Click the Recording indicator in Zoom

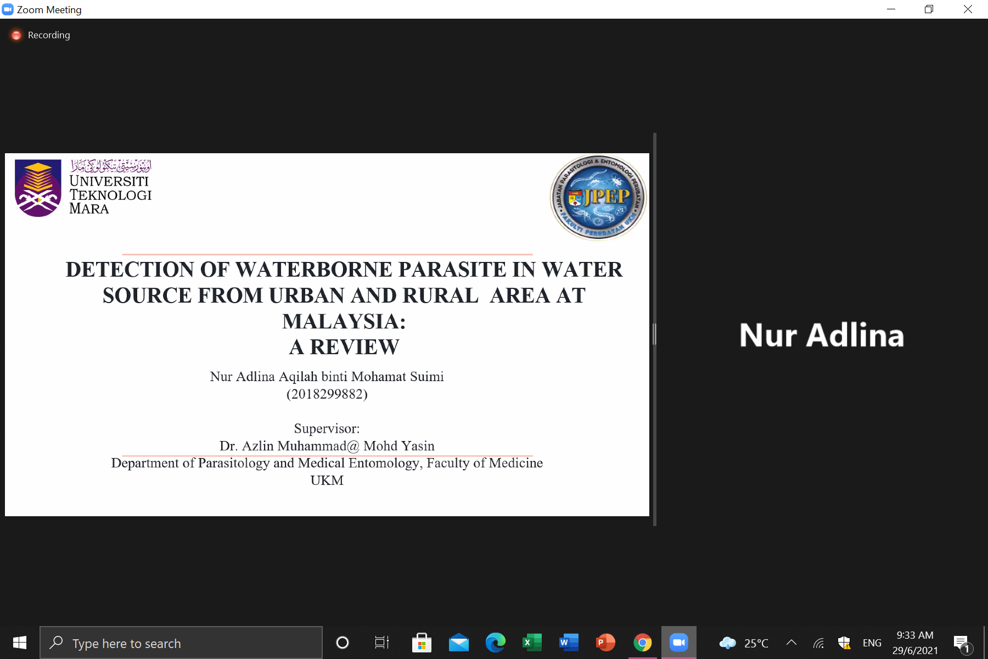coord(41,35)
